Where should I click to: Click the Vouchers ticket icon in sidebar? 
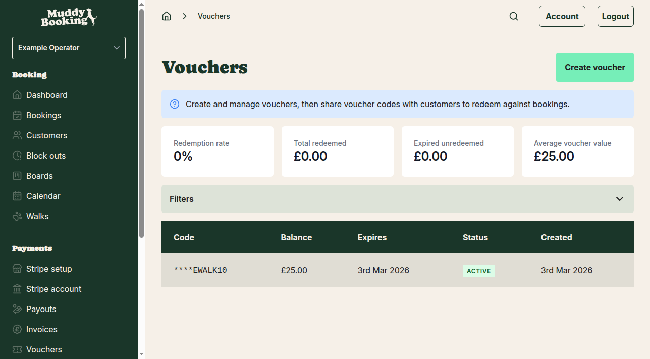pos(16,349)
